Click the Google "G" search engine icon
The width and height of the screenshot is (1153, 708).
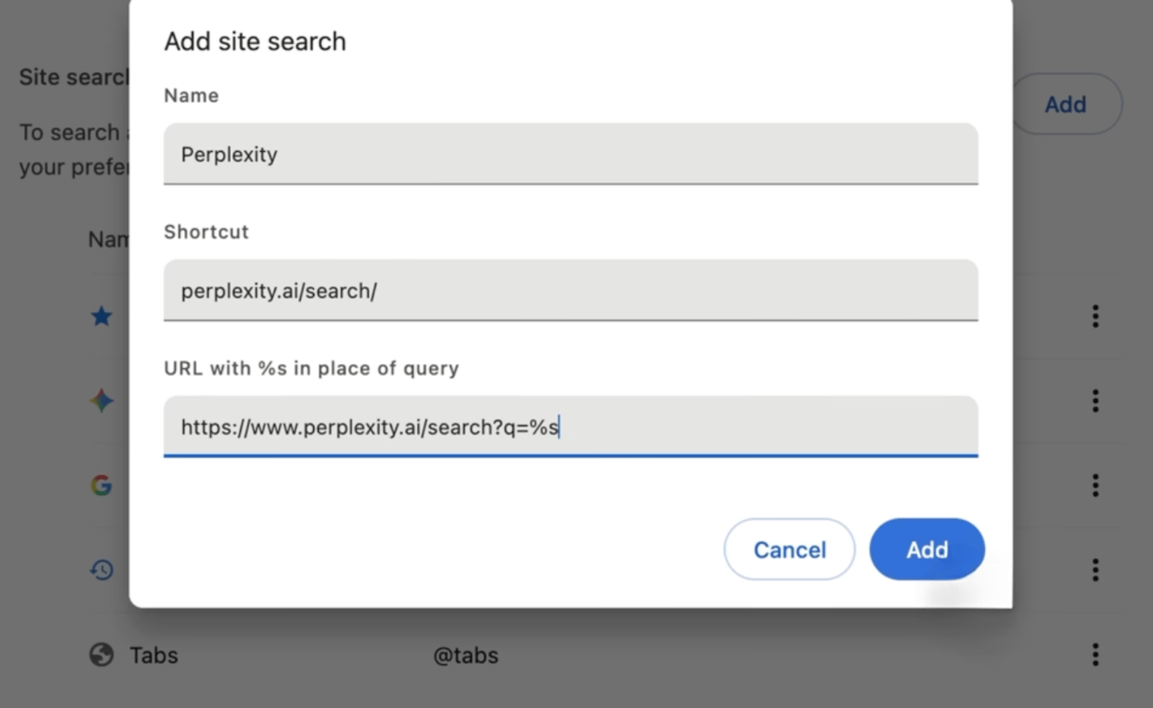point(101,486)
